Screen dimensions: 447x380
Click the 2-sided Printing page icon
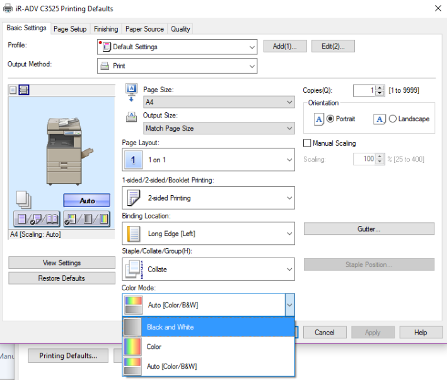point(134,198)
